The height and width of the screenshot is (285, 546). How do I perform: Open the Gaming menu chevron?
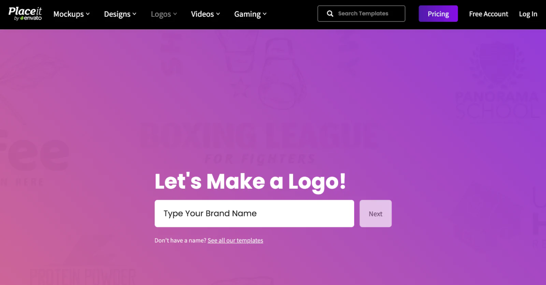point(265,14)
